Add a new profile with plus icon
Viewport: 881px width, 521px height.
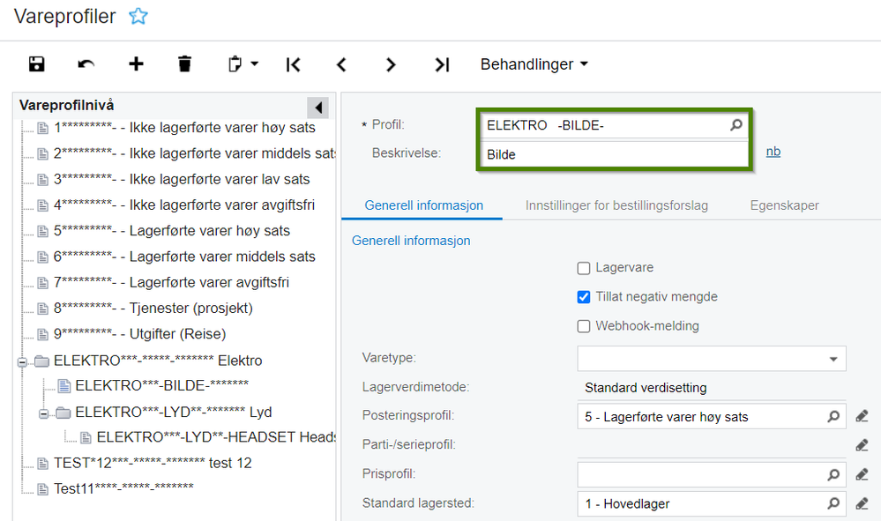click(136, 64)
